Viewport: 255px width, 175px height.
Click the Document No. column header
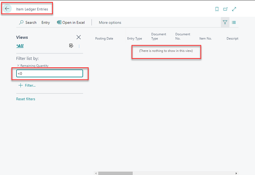[183, 36]
